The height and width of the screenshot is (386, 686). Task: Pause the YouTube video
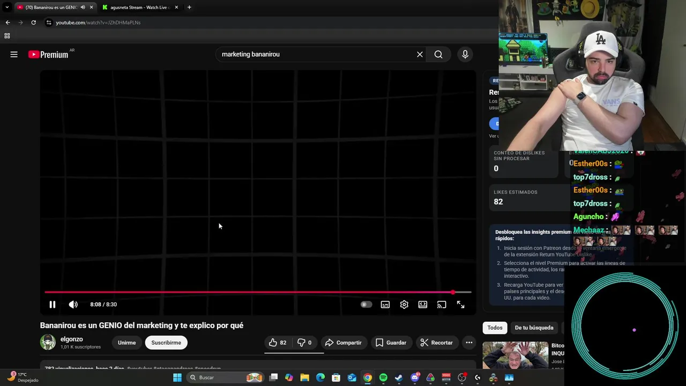53,305
